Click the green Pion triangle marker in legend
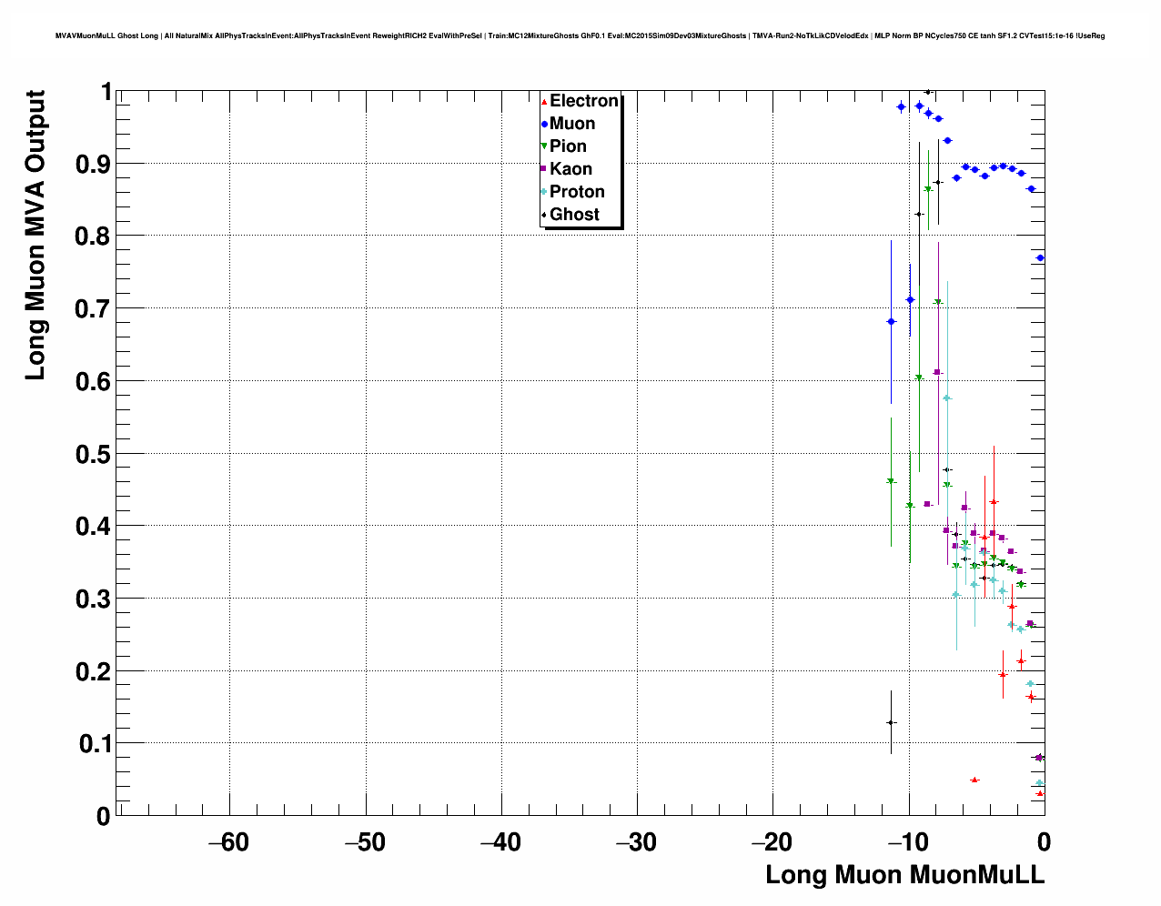1161x906 pixels. point(544,146)
